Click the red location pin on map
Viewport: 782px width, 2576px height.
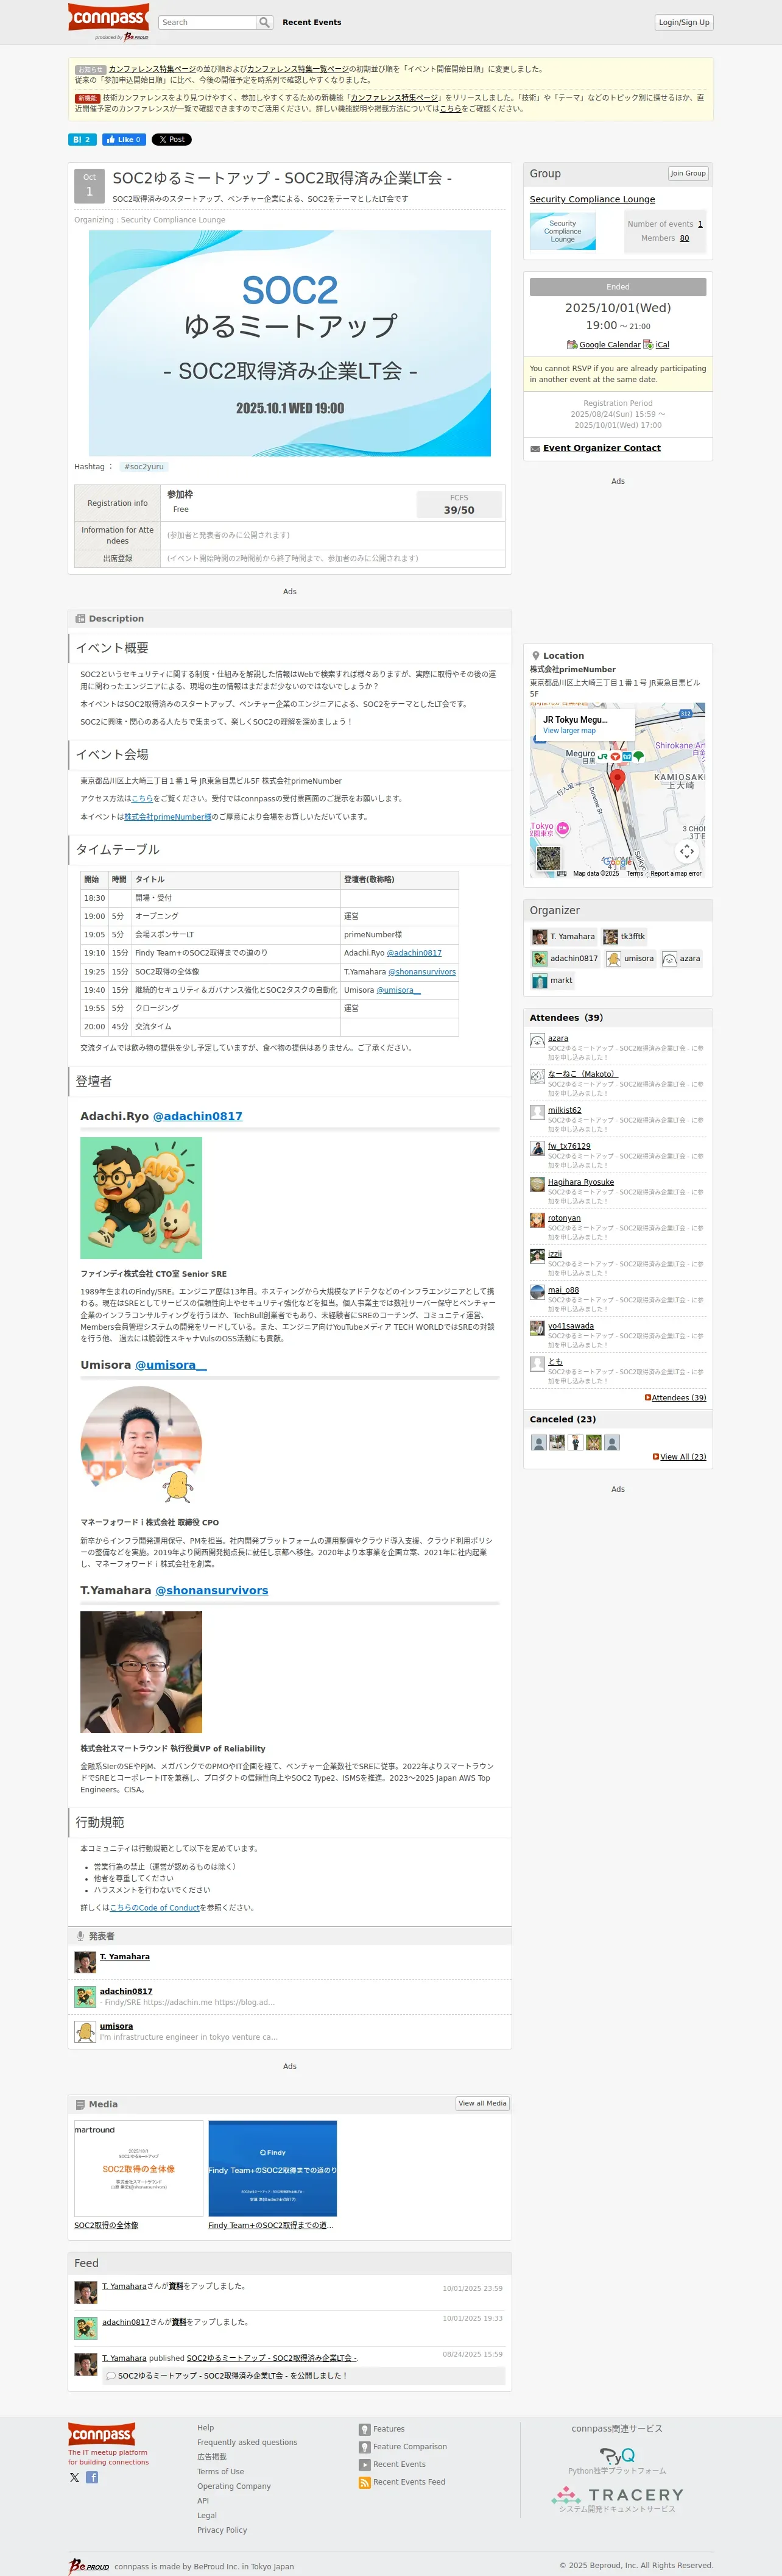(618, 780)
